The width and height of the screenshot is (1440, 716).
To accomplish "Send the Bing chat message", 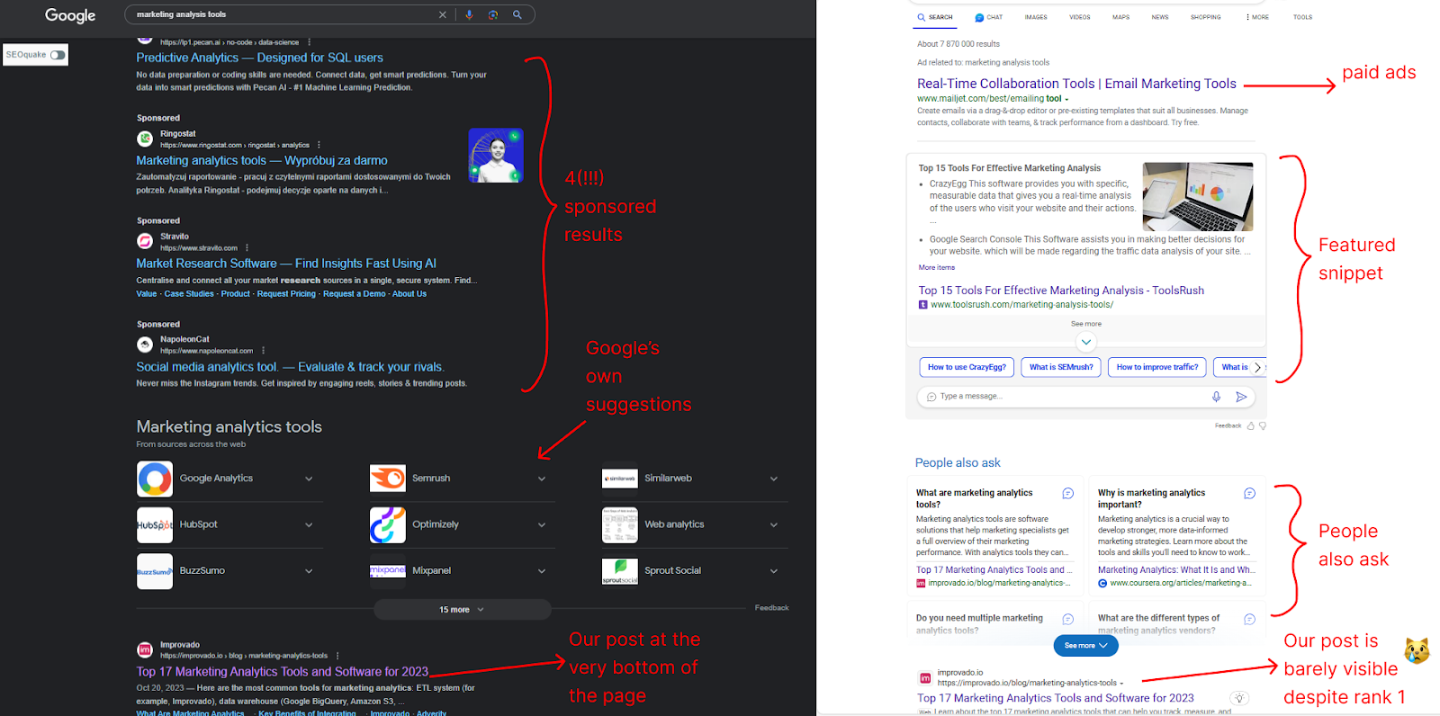I will point(1241,397).
